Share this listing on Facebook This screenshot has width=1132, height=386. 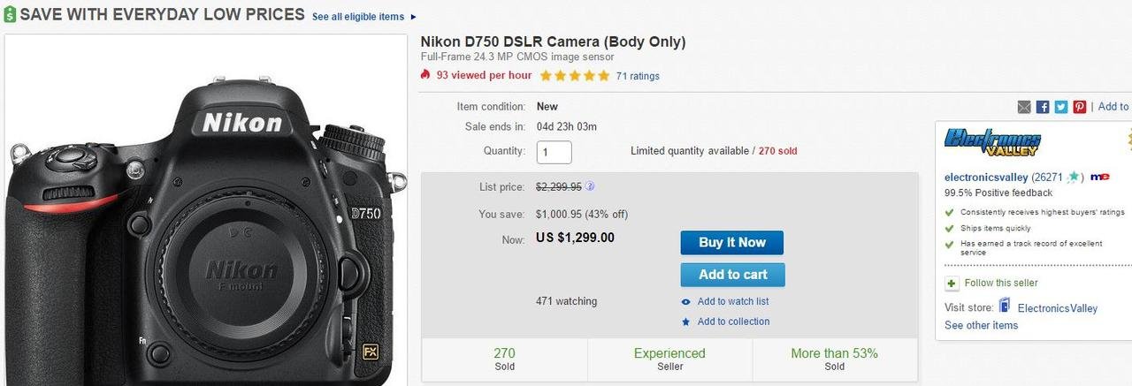pyautogui.click(x=1043, y=107)
